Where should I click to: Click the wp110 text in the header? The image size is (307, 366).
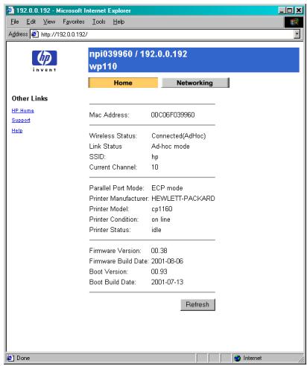click(103, 66)
